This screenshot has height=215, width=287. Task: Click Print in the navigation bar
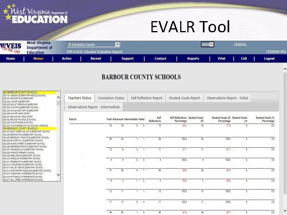(x=222, y=59)
